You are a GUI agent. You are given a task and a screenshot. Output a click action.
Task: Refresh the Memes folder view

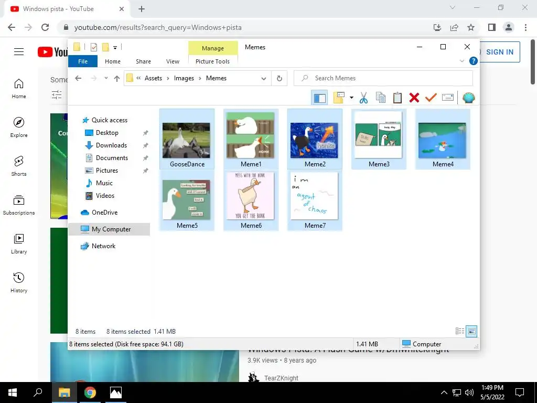pyautogui.click(x=280, y=79)
